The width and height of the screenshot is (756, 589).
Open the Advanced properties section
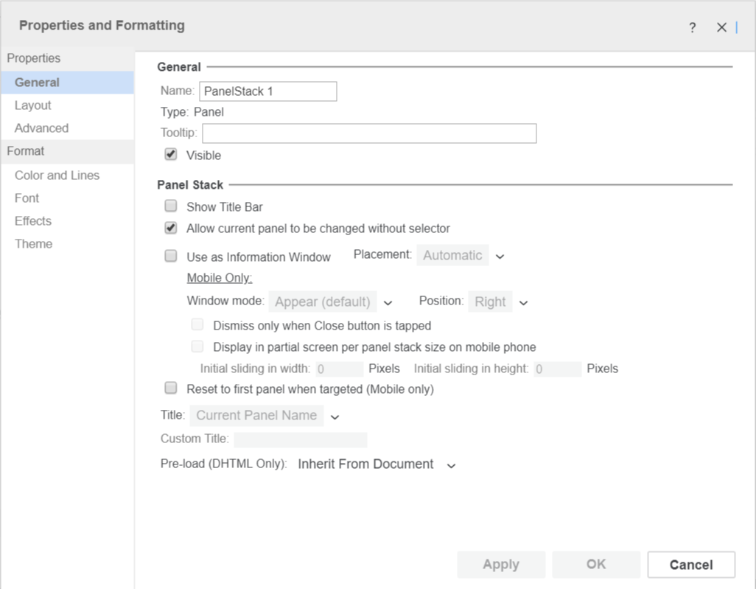(41, 128)
